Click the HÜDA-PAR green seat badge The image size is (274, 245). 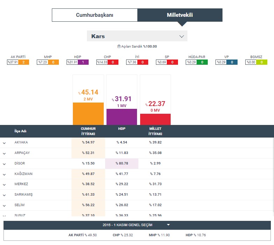pos(202,62)
